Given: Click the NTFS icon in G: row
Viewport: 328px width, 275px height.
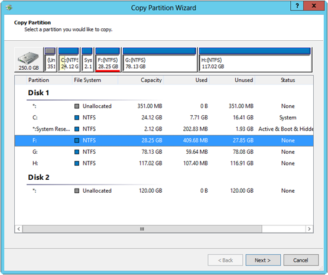Looking at the screenshot, I should click(77, 152).
